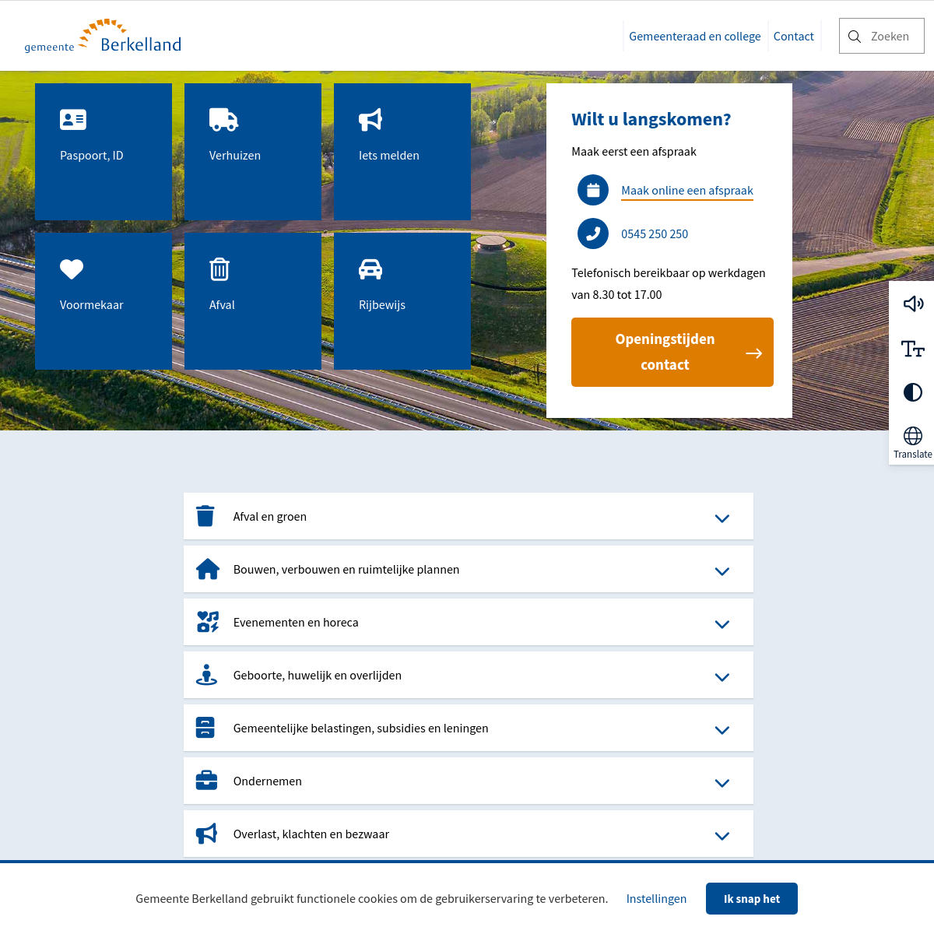Click arrow on Openingstijden contact button

pyautogui.click(x=753, y=353)
